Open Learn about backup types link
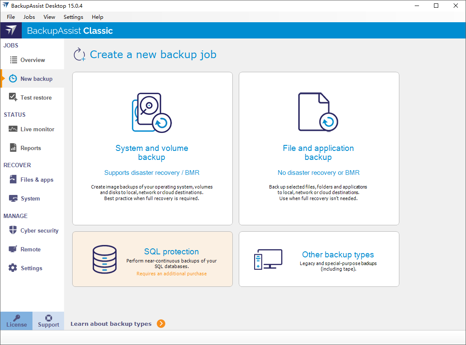 pos(111,324)
